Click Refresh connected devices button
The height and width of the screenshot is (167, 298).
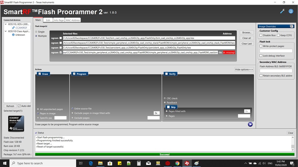[10, 106]
